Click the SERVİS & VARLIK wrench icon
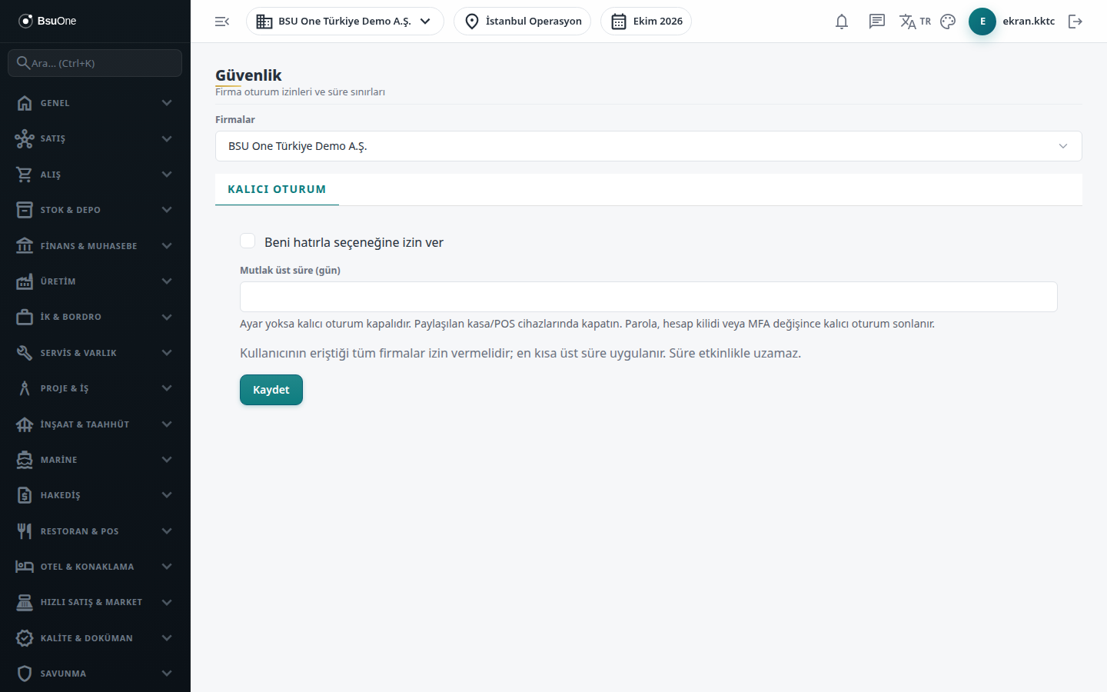Image resolution: width=1107 pixels, height=692 pixels. pos(25,353)
